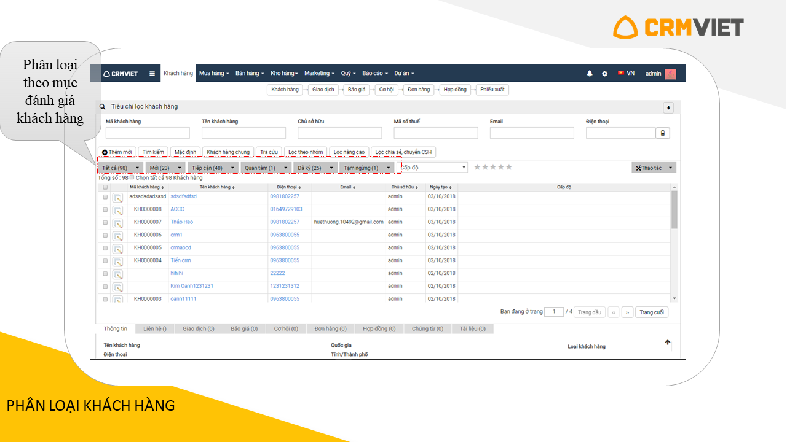Collapse filter panel with the down arrow icon
Screen dimensions: 787x442
tap(668, 108)
